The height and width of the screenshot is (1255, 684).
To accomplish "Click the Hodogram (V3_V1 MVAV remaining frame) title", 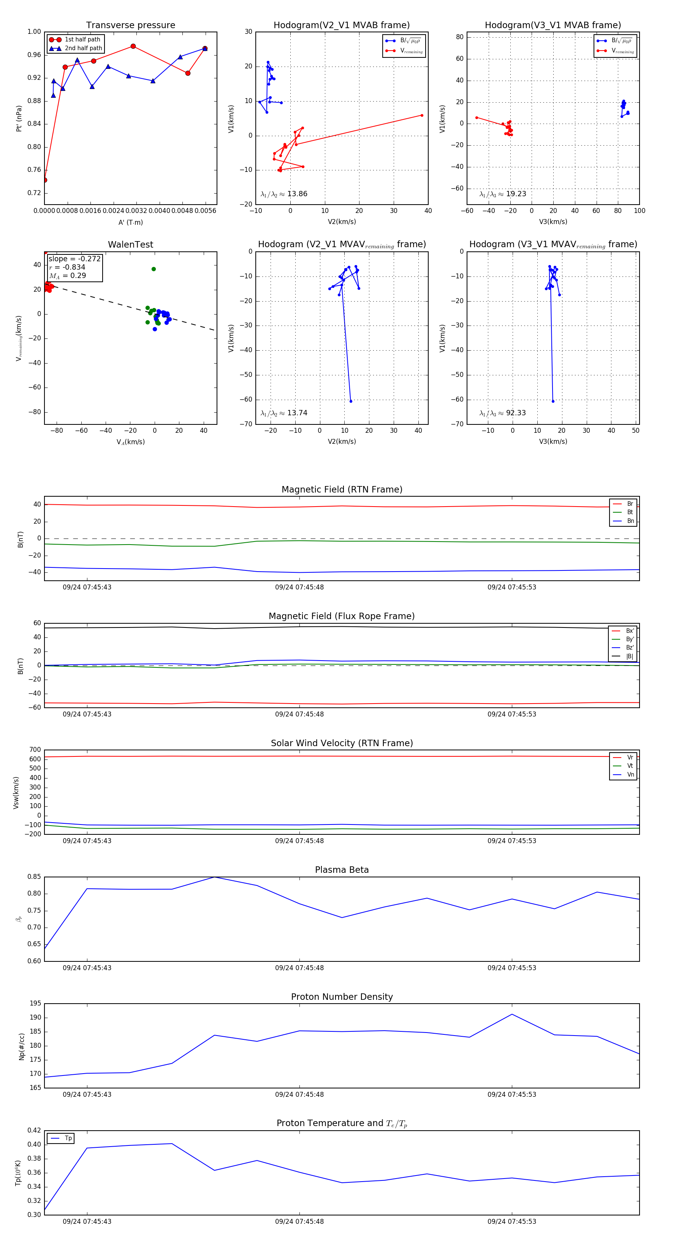I will [x=553, y=245].
